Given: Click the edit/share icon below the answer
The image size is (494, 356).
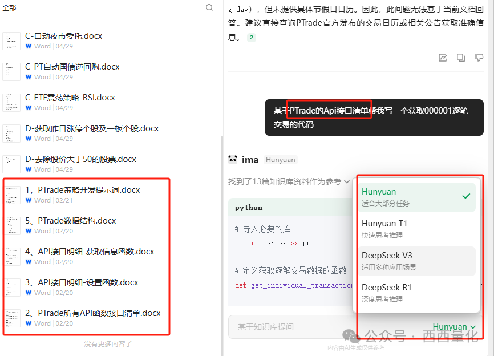Looking at the screenshot, I should [x=443, y=58].
